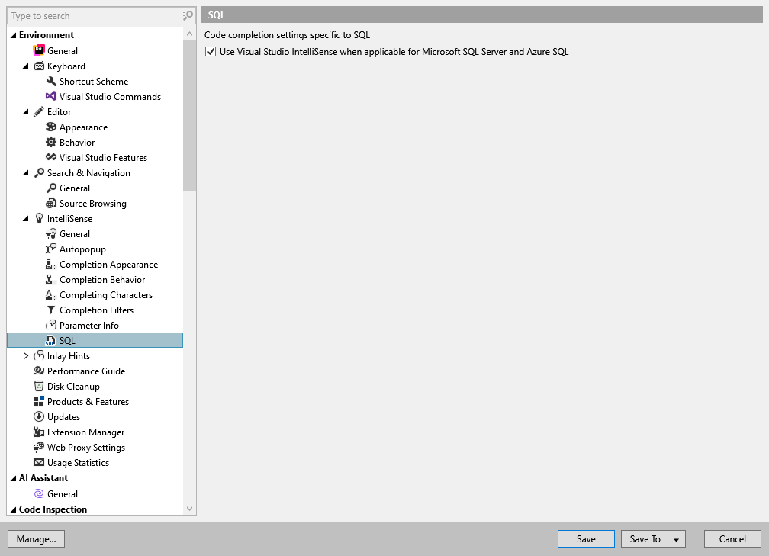Select the Source Browsing icon

[x=50, y=203]
